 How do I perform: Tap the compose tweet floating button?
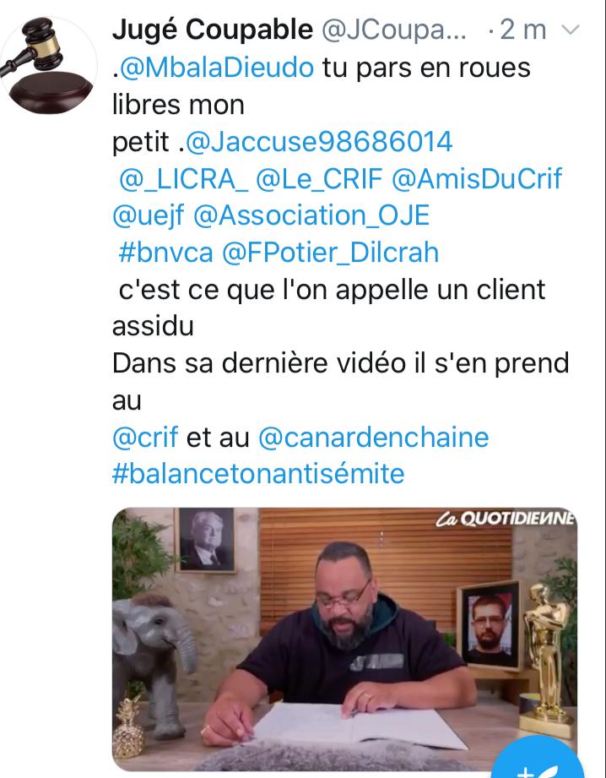538,759
